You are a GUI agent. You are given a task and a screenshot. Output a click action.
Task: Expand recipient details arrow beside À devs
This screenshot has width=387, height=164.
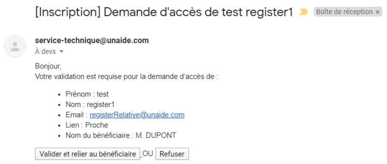coord(61,52)
